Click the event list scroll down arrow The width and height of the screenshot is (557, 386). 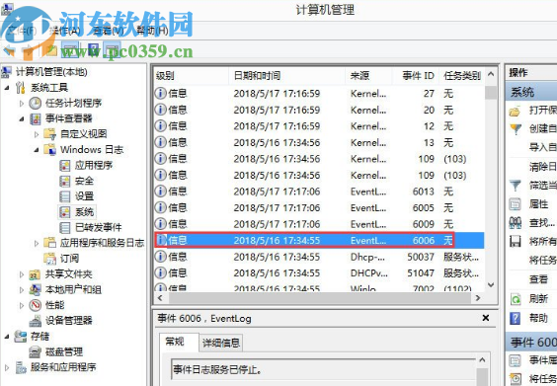tap(491, 285)
